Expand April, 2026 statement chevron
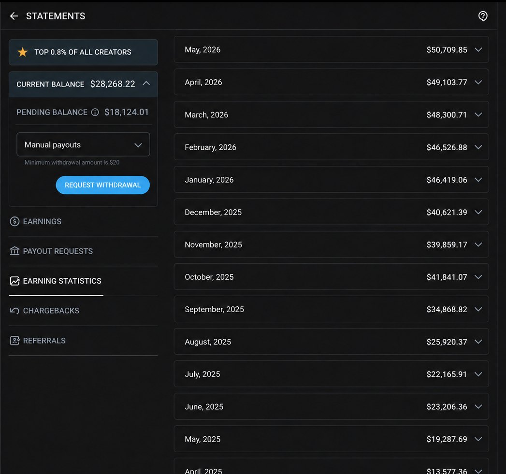Image resolution: width=506 pixels, height=474 pixels. click(478, 82)
